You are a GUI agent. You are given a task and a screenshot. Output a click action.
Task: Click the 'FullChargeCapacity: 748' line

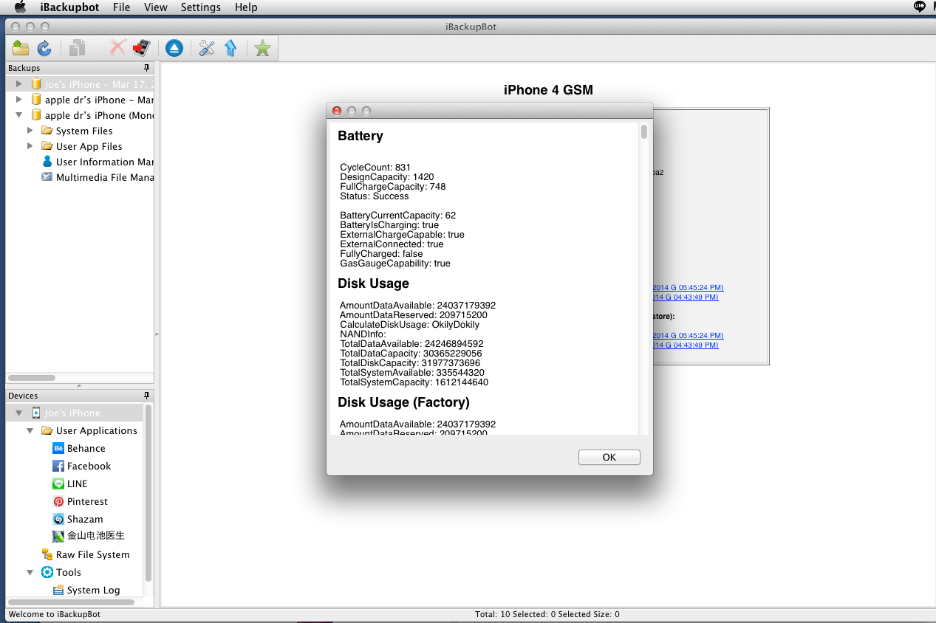coord(393,187)
